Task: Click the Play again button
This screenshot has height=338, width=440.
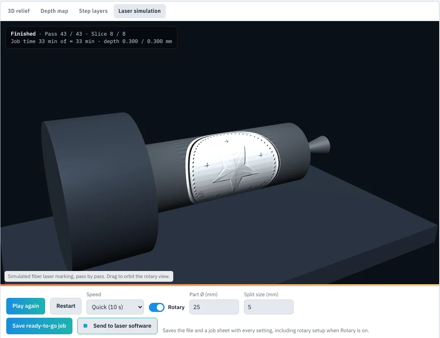Action: pyautogui.click(x=26, y=306)
